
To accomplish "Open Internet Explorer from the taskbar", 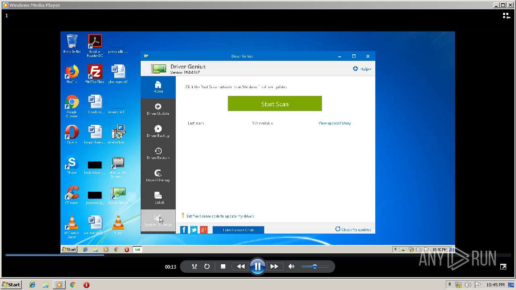I will [32, 285].
